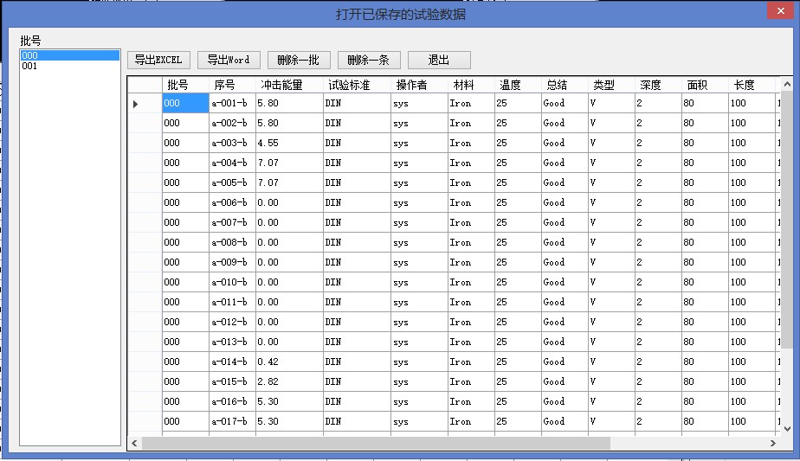Screen dimensions: 800x461
Task: Click the 深度 value 2 in row a-007-b
Action: coord(658,222)
